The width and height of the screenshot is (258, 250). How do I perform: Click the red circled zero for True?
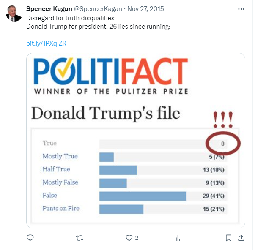(222, 144)
